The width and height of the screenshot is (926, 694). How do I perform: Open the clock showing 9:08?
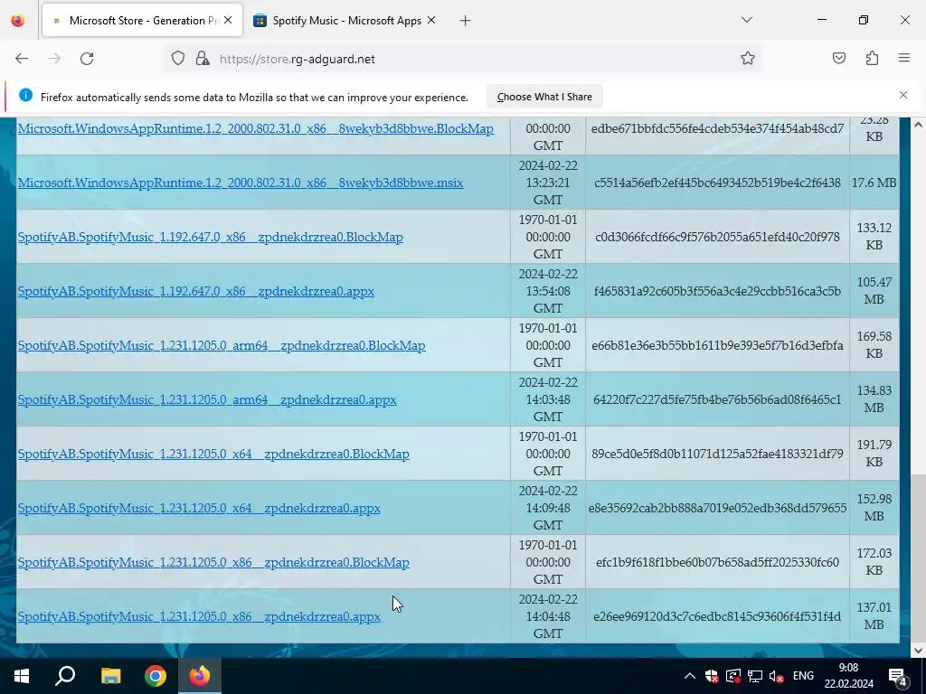point(848,676)
